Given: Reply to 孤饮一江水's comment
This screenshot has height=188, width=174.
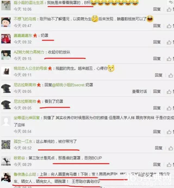Looking at the screenshot, I should (x=159, y=148).
